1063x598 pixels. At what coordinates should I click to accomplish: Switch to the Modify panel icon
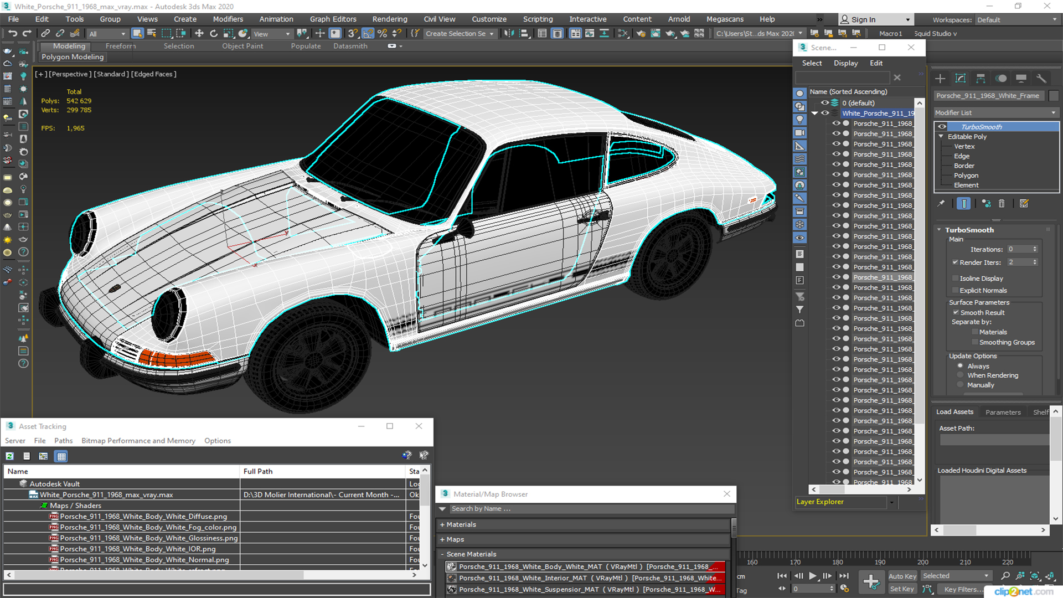coord(961,78)
